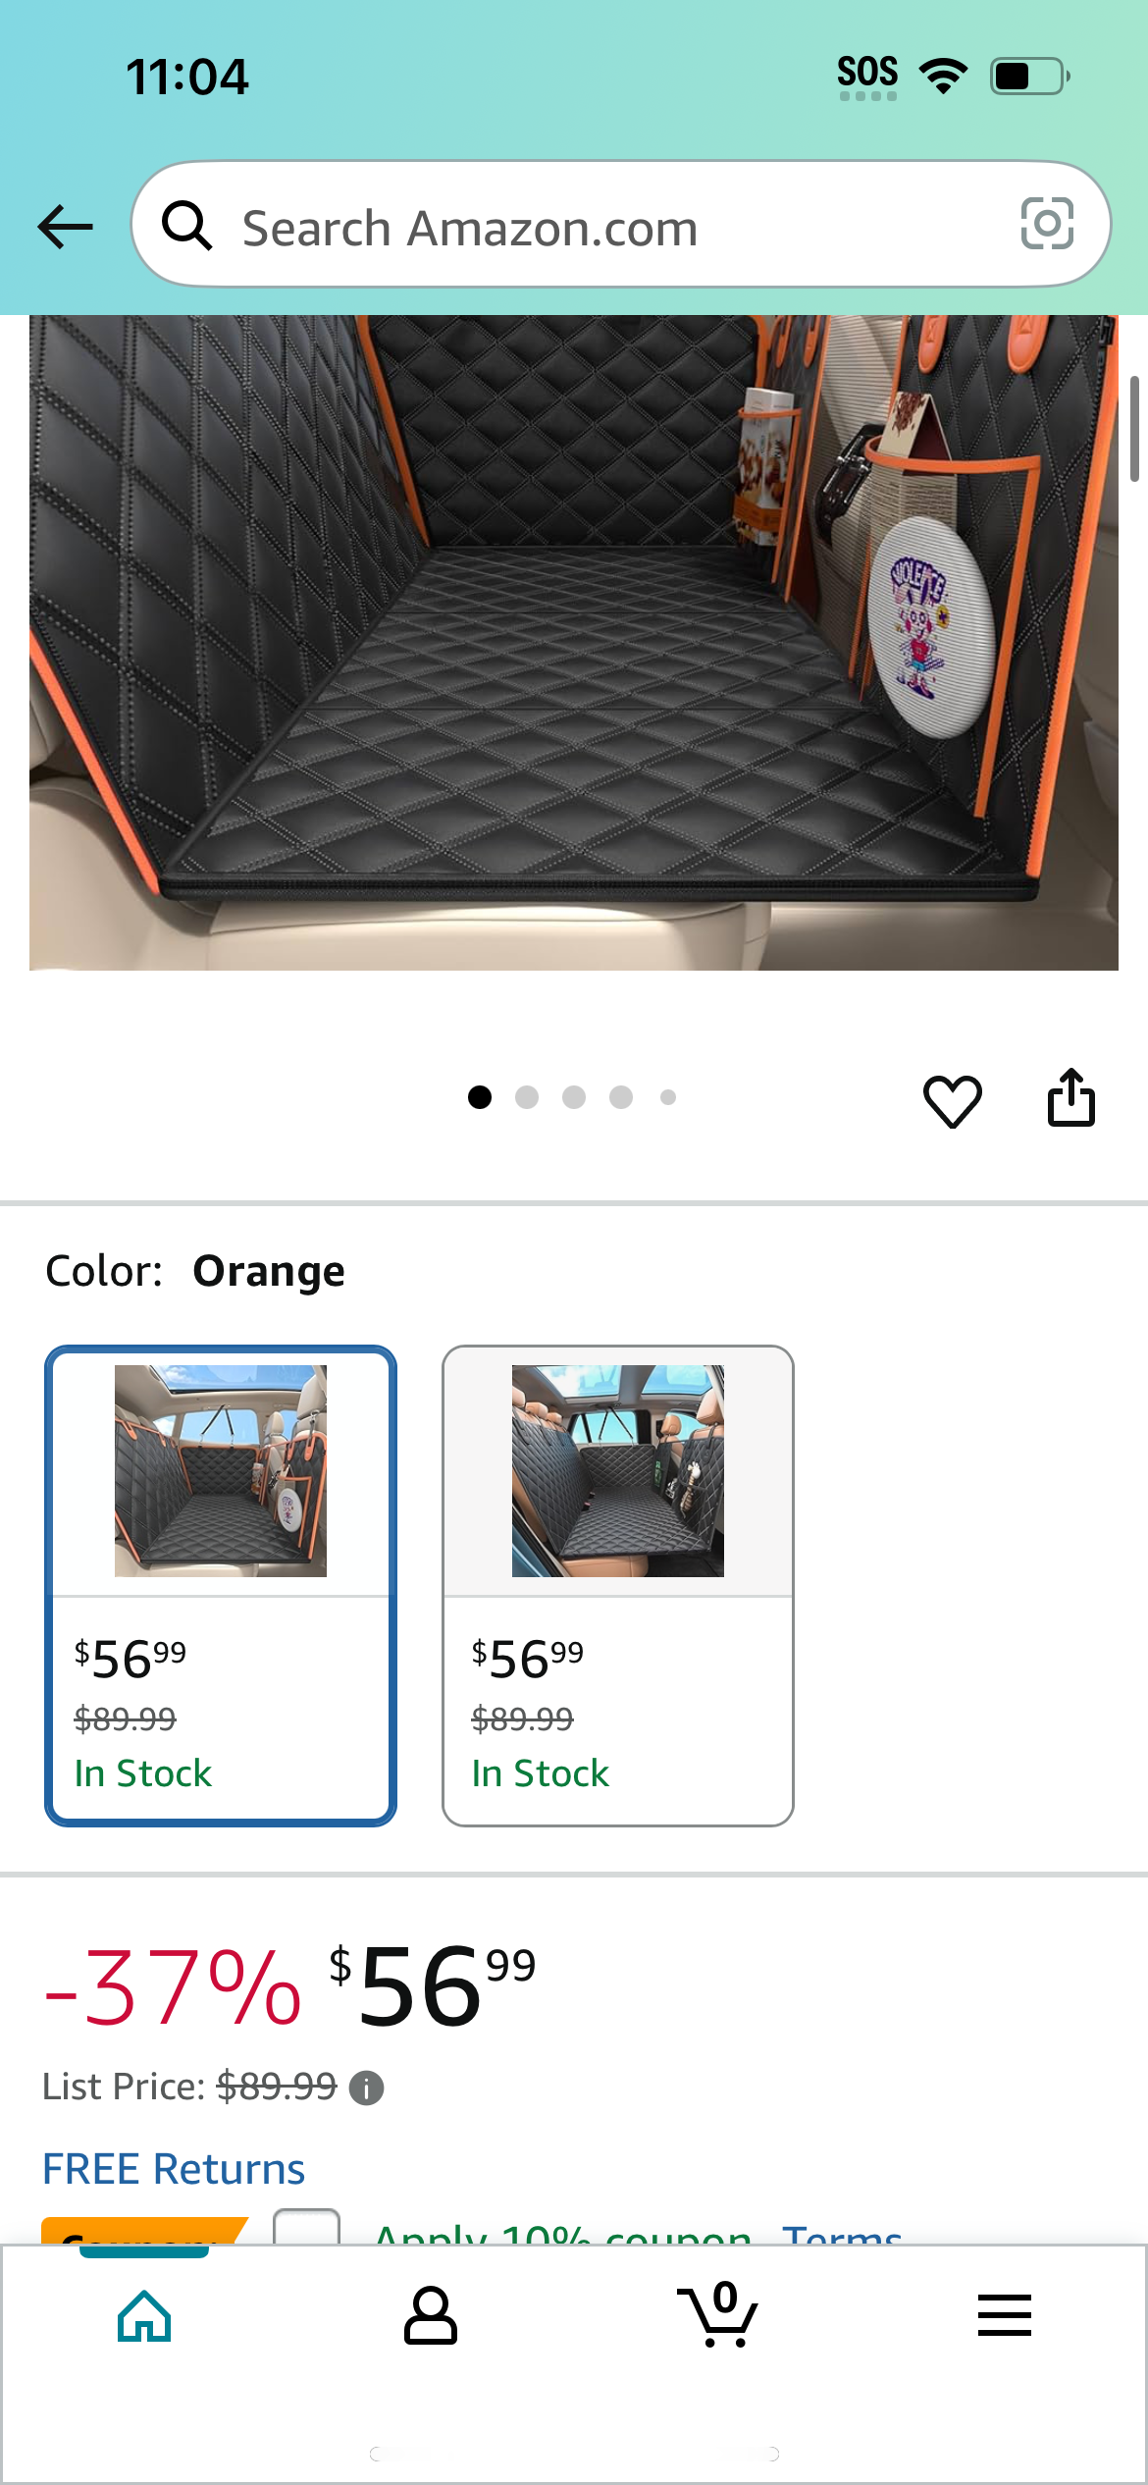The height and width of the screenshot is (2485, 1148).
Task: Open FREE Returns link
Action: [174, 2168]
